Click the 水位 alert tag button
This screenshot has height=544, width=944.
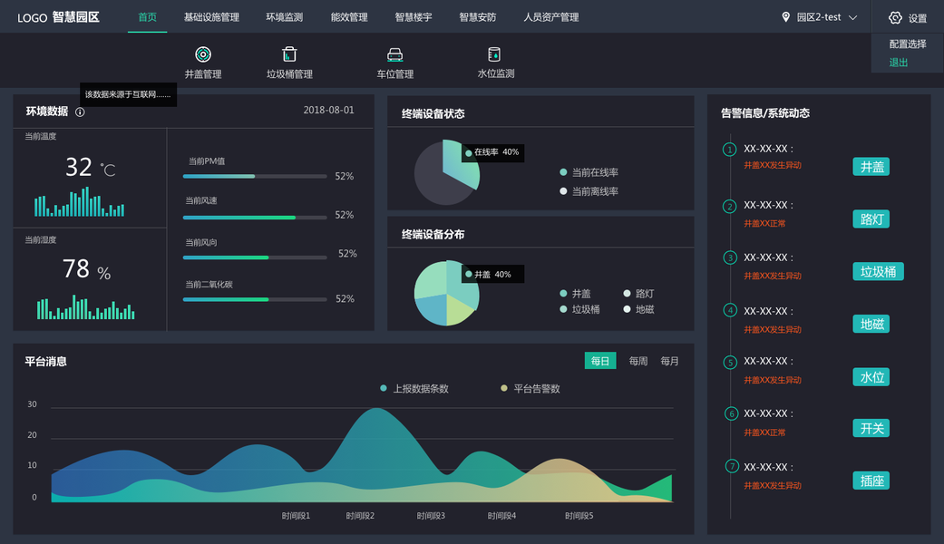click(871, 376)
